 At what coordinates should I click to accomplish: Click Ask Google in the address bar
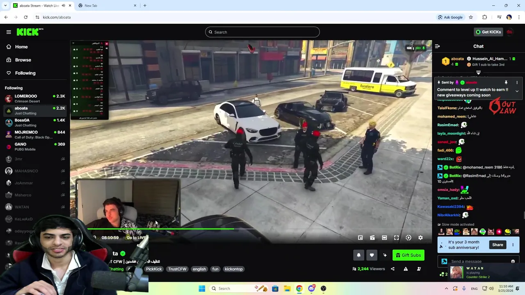450,17
